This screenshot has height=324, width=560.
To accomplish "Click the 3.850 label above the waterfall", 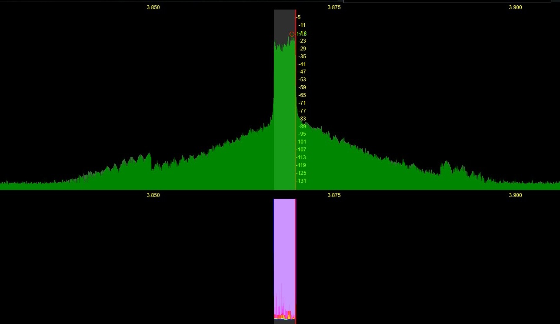I will point(153,195).
